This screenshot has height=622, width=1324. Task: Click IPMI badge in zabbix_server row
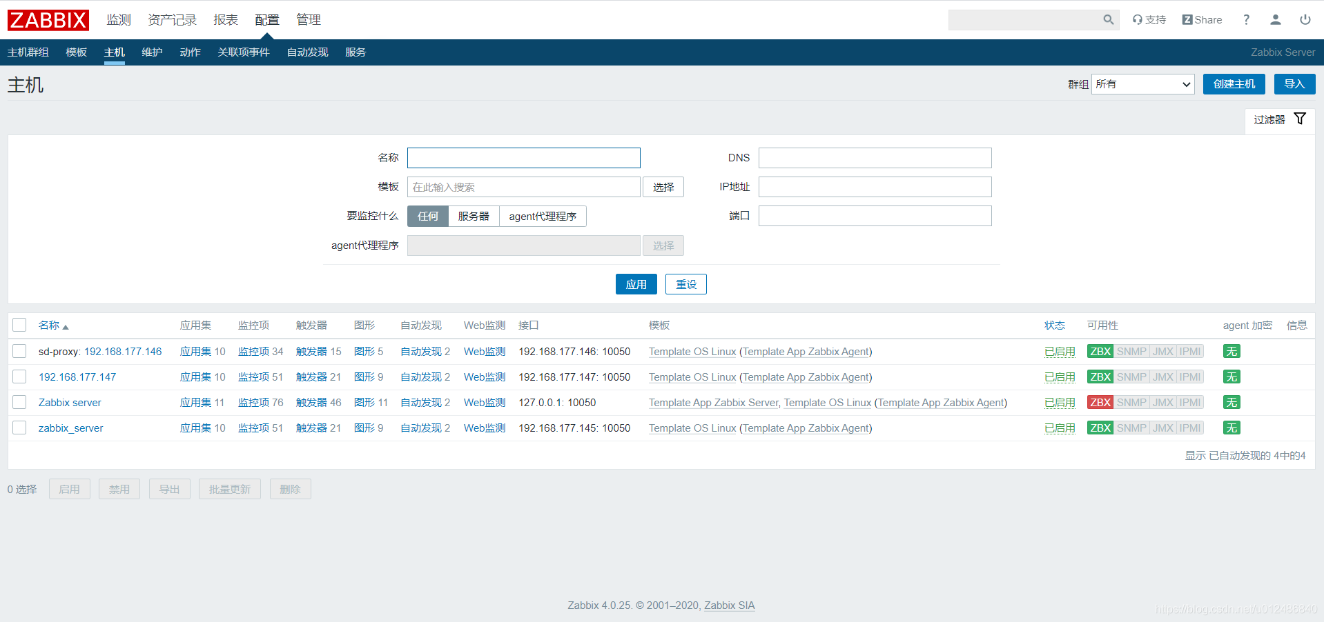coord(1190,428)
